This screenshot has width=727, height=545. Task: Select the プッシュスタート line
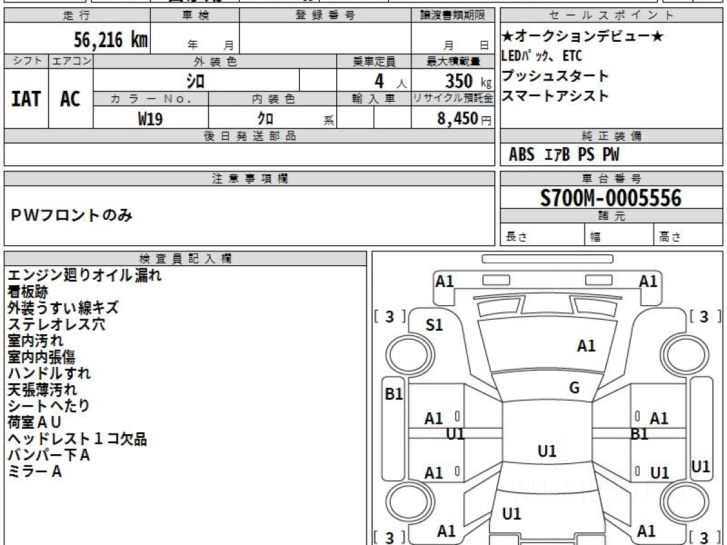(x=555, y=76)
